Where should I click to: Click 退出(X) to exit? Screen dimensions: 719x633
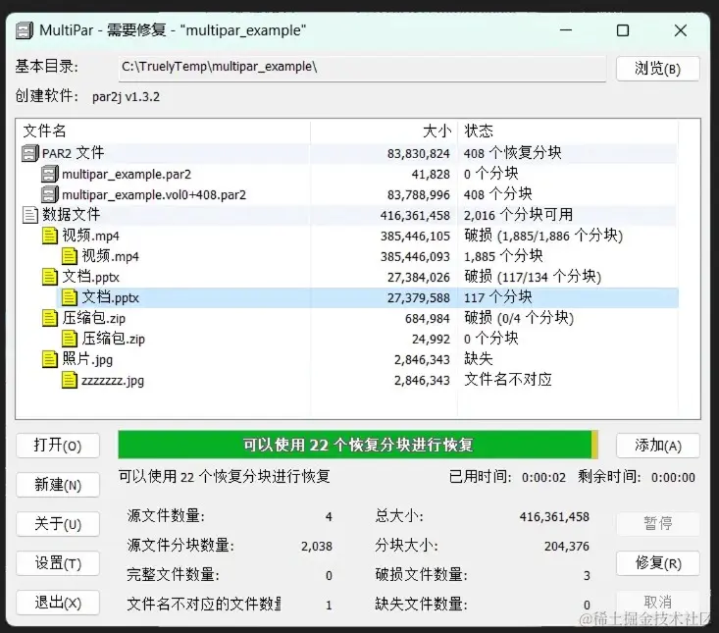pos(58,603)
